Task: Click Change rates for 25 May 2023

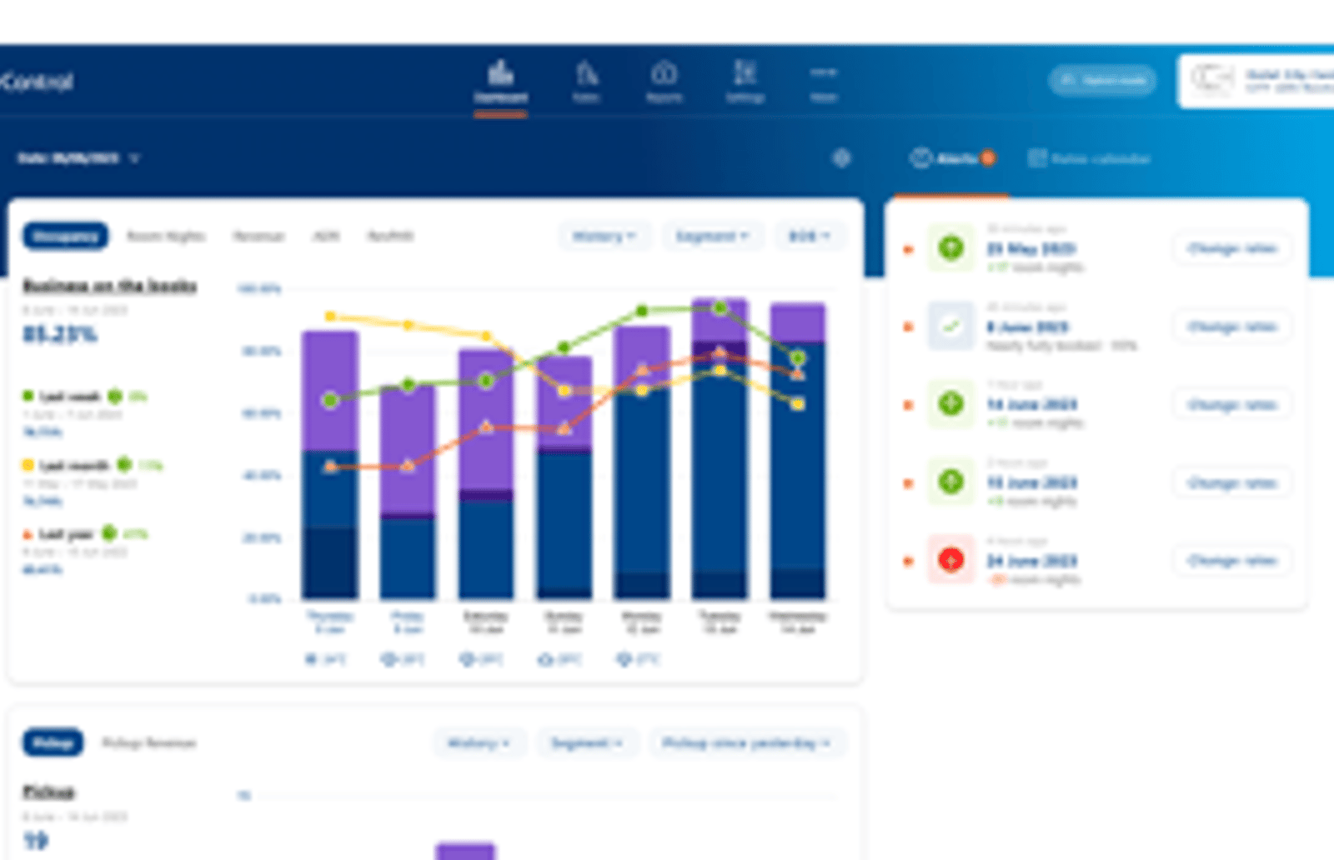Action: (1232, 247)
